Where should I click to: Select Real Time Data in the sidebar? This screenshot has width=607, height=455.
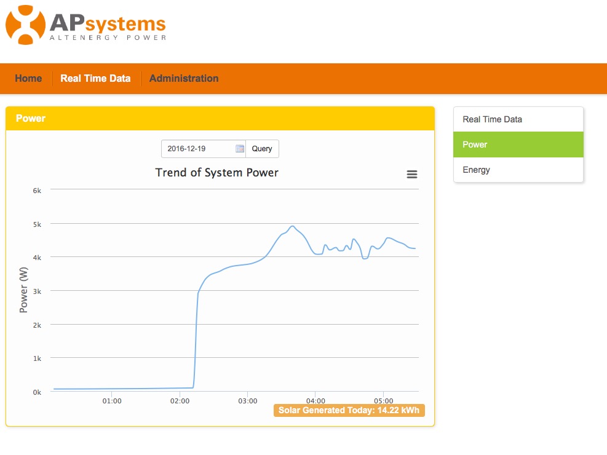point(518,119)
